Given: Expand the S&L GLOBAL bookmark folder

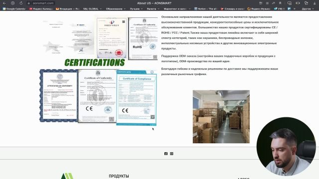Looking at the screenshot, I should click(x=92, y=9).
